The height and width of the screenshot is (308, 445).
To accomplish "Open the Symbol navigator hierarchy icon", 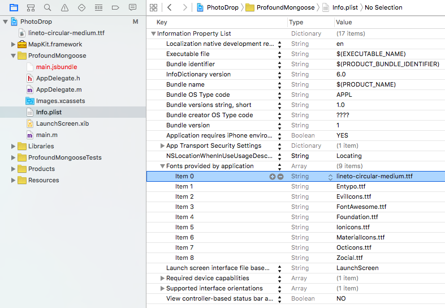I will tap(31, 8).
